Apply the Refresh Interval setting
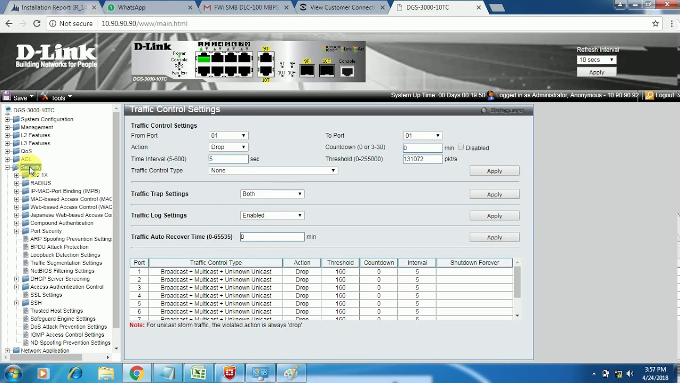This screenshot has width=680, height=383. click(x=597, y=72)
